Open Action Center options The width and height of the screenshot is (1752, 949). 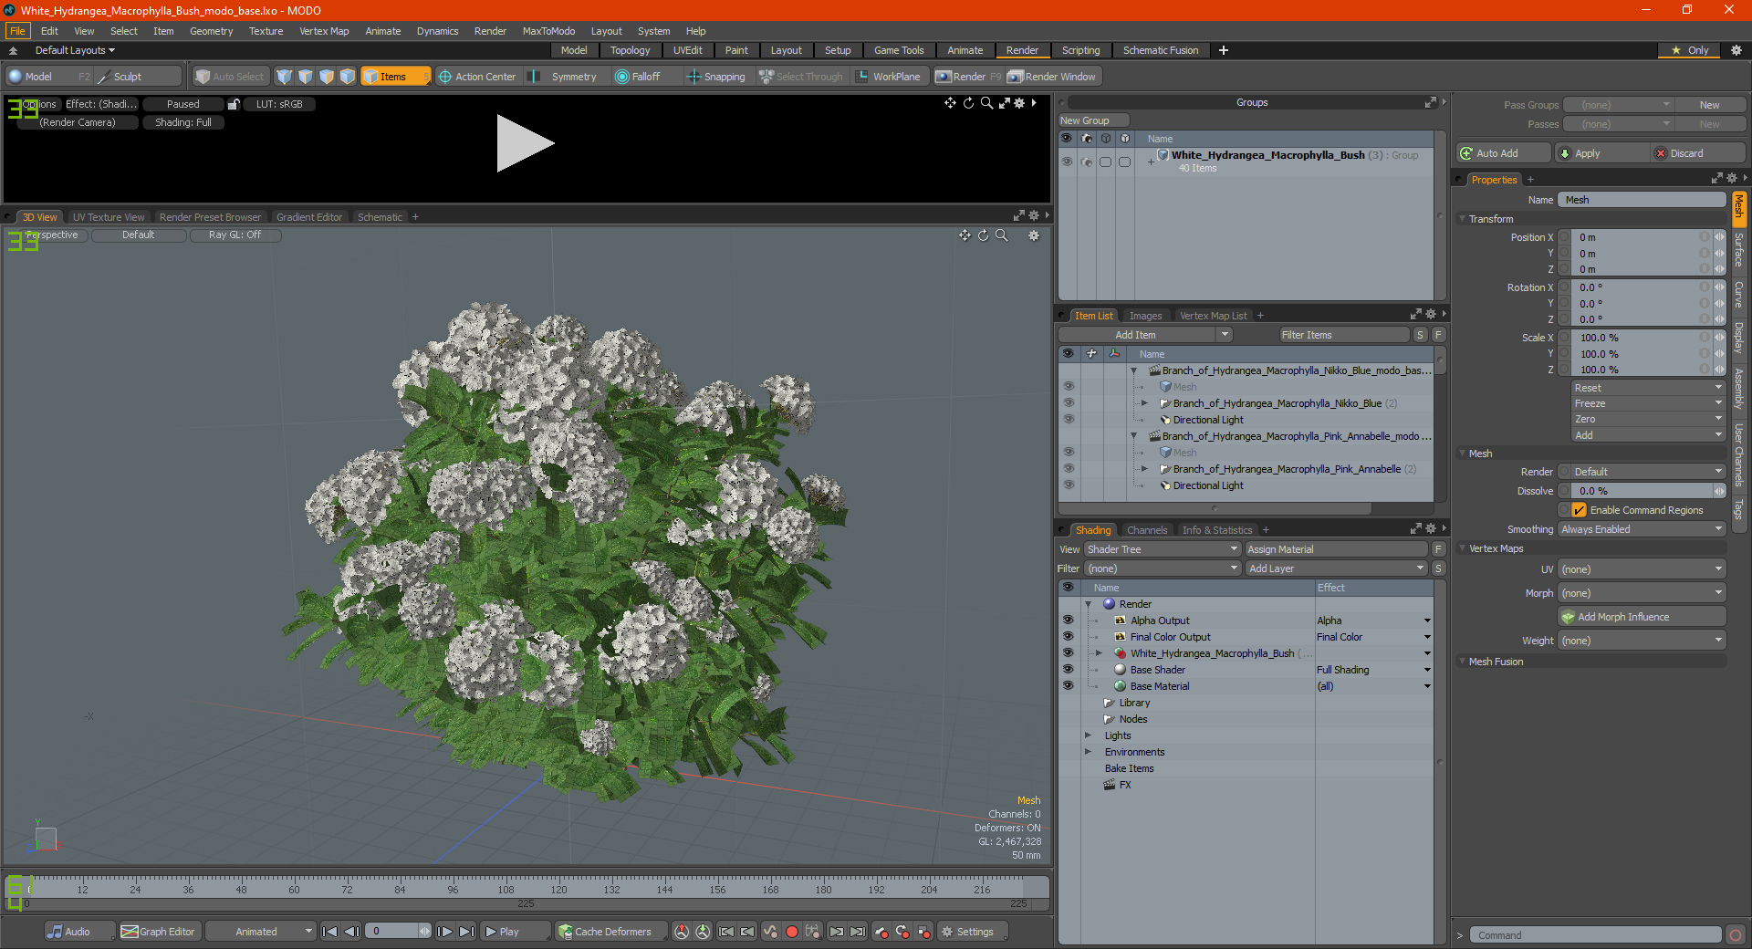click(x=477, y=77)
